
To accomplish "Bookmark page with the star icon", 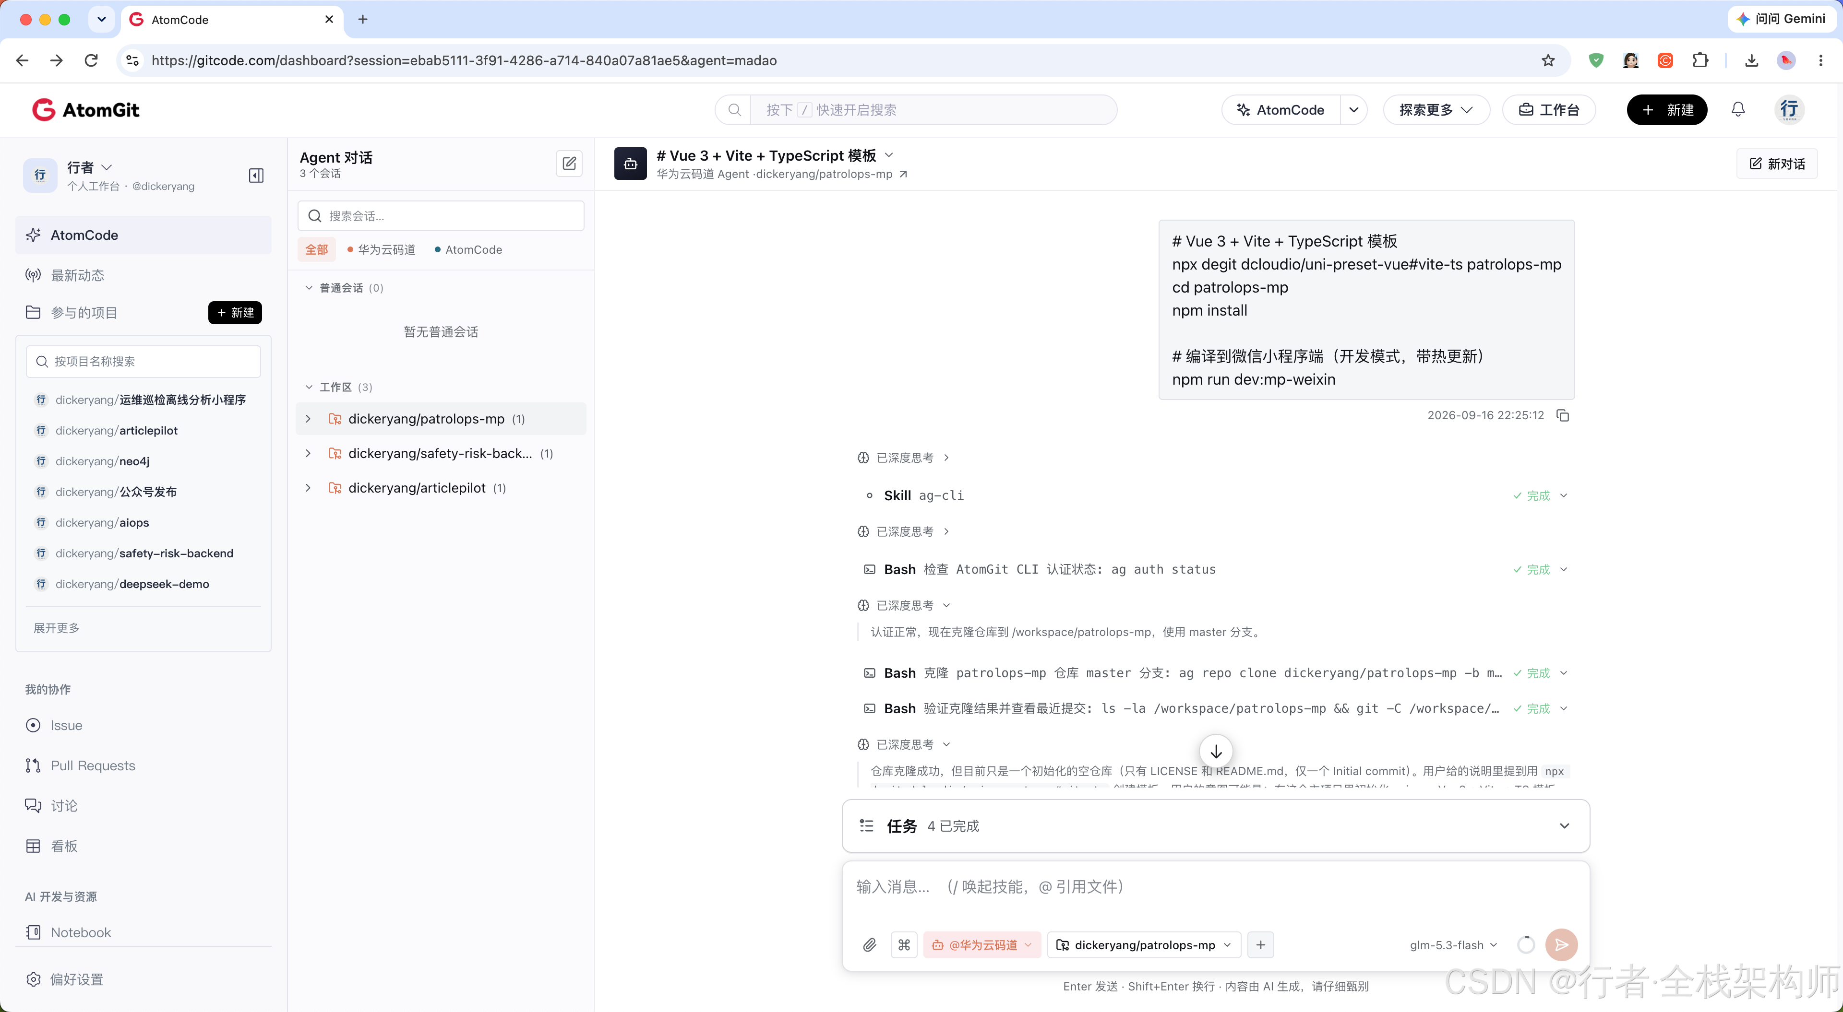I will tap(1548, 61).
